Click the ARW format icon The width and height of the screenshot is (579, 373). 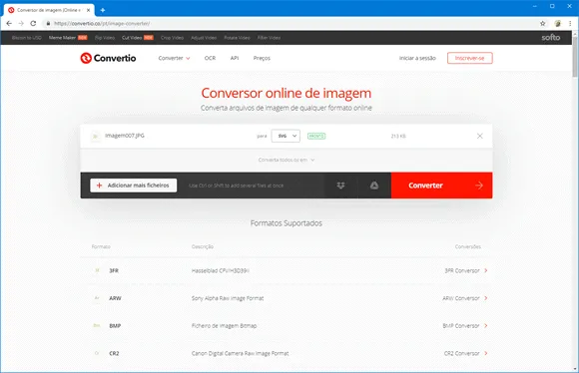[x=97, y=298]
